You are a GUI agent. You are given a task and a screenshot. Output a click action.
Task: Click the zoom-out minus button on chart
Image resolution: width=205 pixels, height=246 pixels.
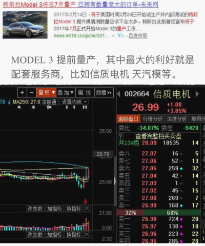point(32,93)
